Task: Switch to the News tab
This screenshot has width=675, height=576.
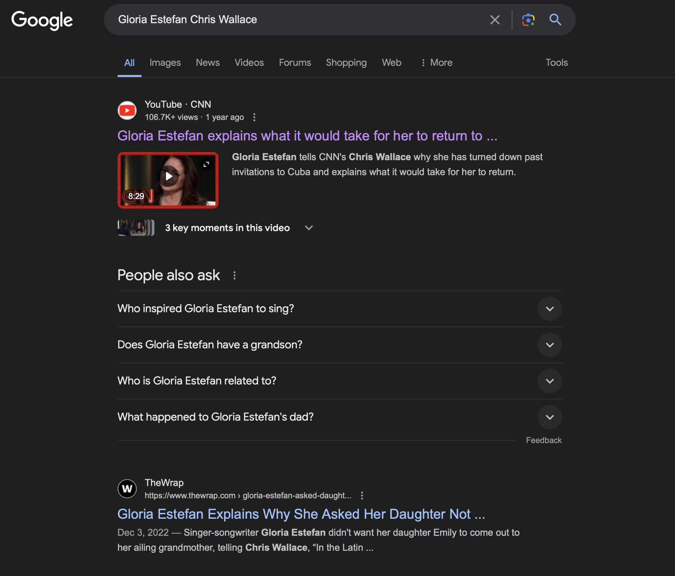Action: tap(208, 63)
